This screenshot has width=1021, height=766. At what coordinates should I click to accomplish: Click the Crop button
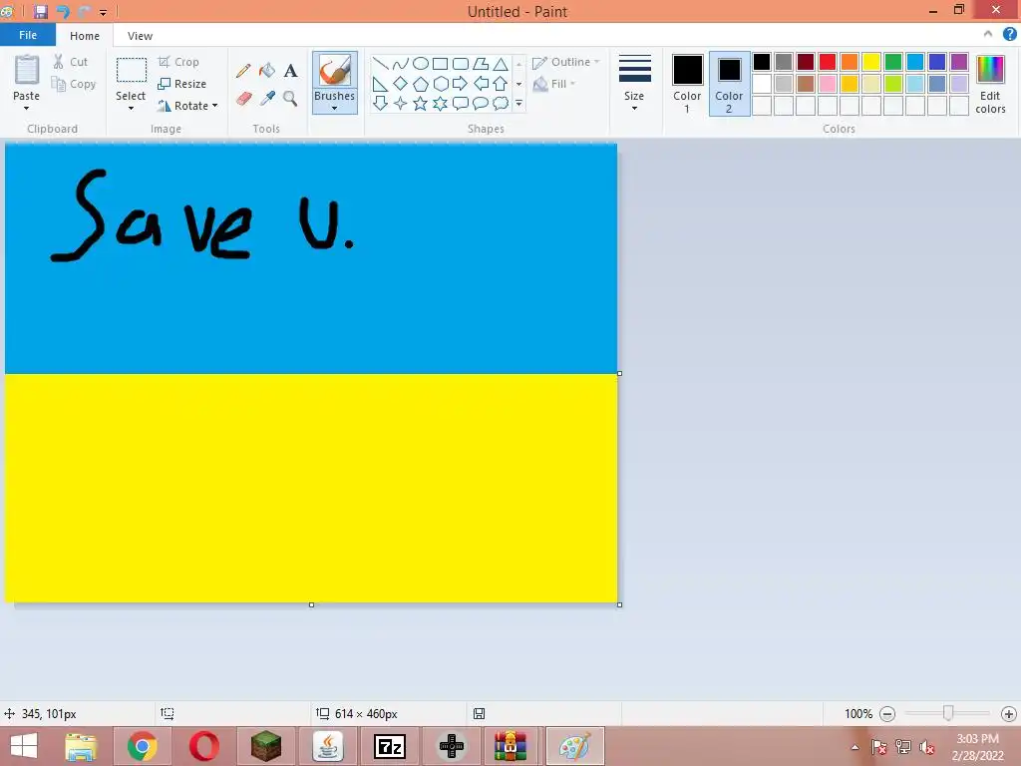tap(178, 62)
